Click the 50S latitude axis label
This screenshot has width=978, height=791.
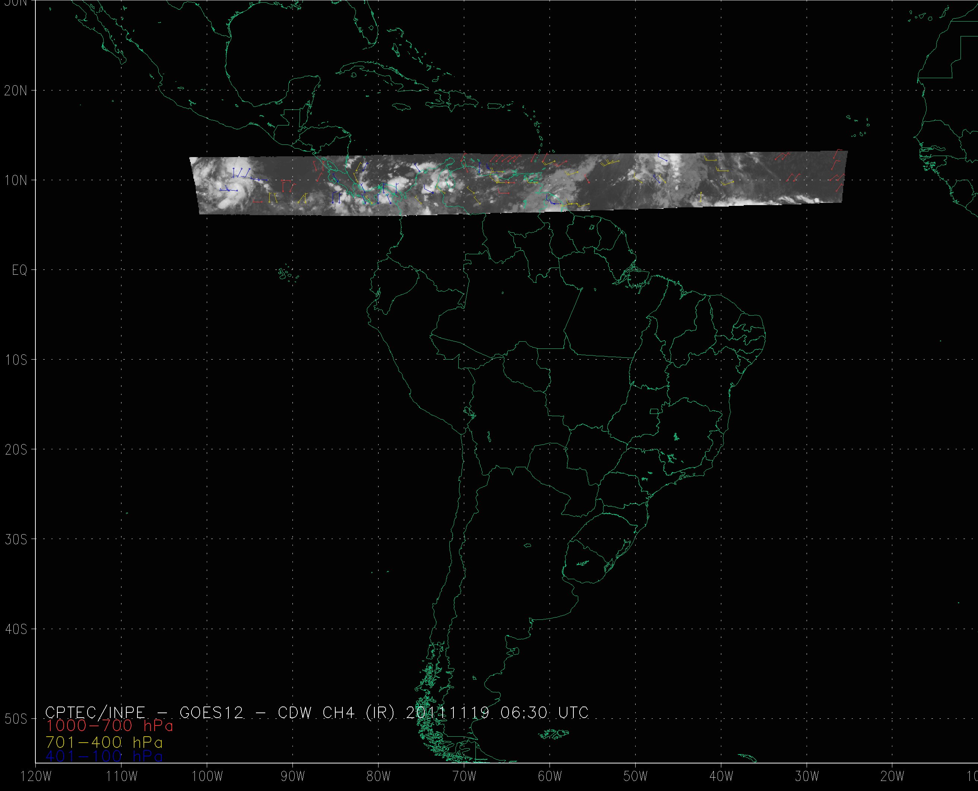(x=16, y=719)
